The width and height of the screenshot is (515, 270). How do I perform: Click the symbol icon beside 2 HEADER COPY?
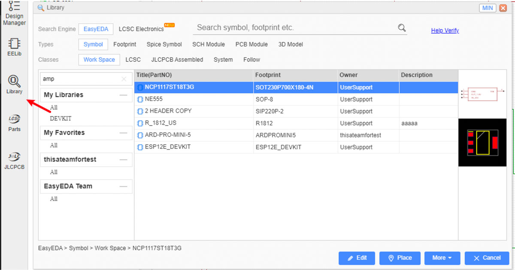pos(140,111)
